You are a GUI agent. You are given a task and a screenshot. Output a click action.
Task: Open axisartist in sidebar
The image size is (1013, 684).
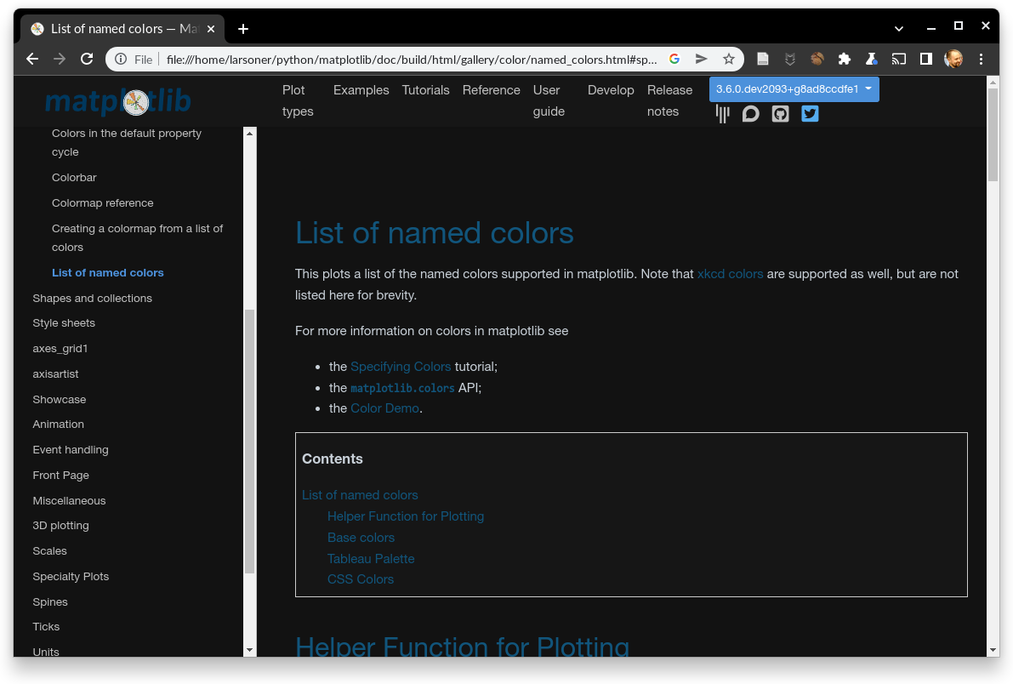[x=55, y=373]
